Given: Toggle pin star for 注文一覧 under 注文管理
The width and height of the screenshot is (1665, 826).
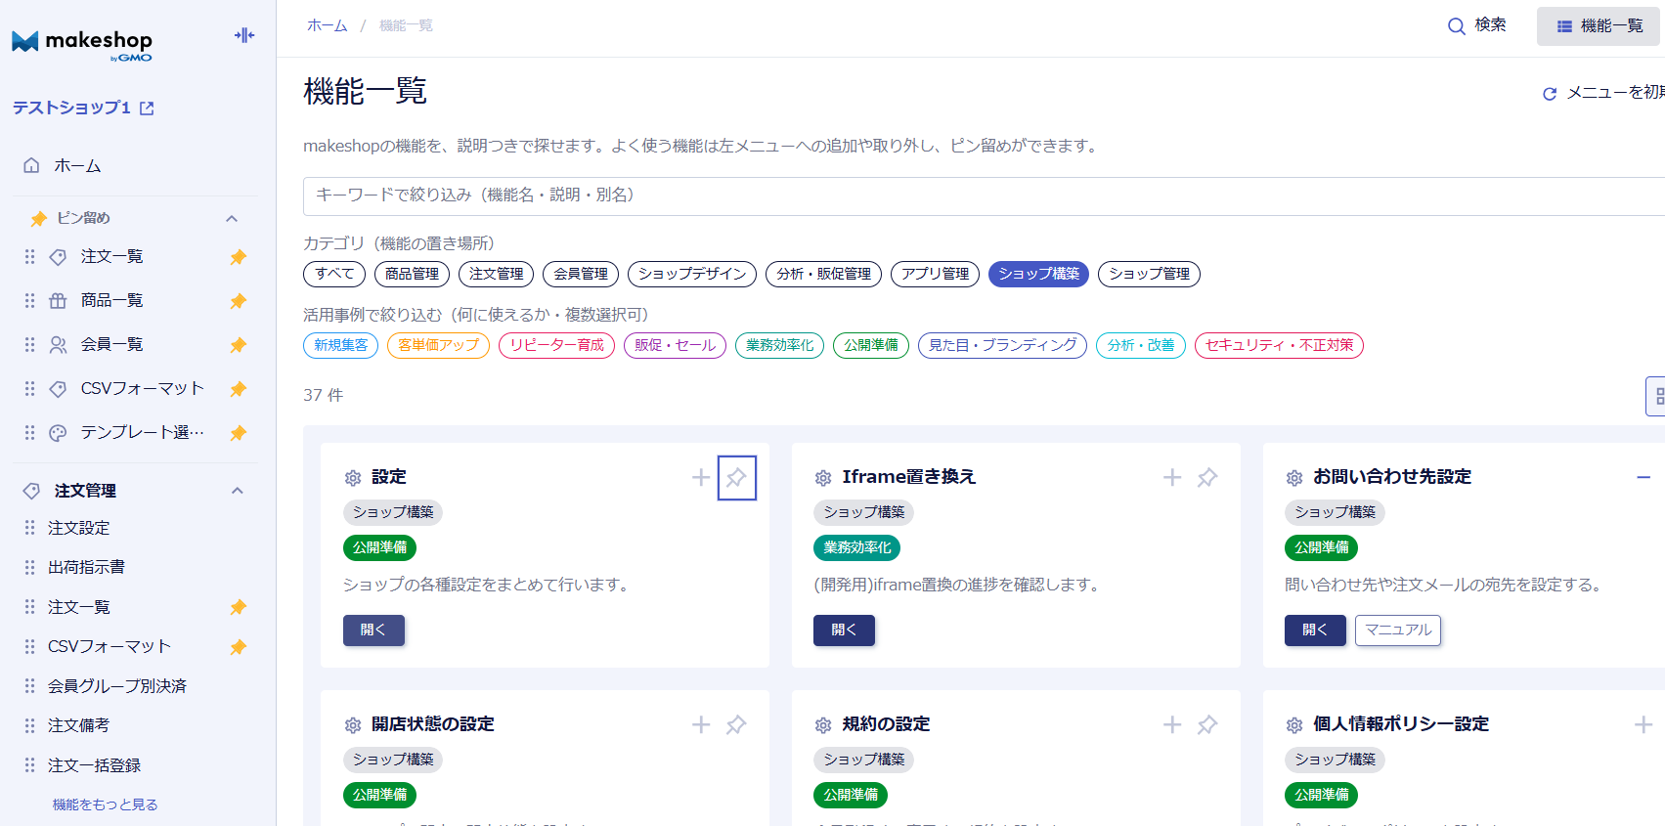Looking at the screenshot, I should (x=238, y=607).
